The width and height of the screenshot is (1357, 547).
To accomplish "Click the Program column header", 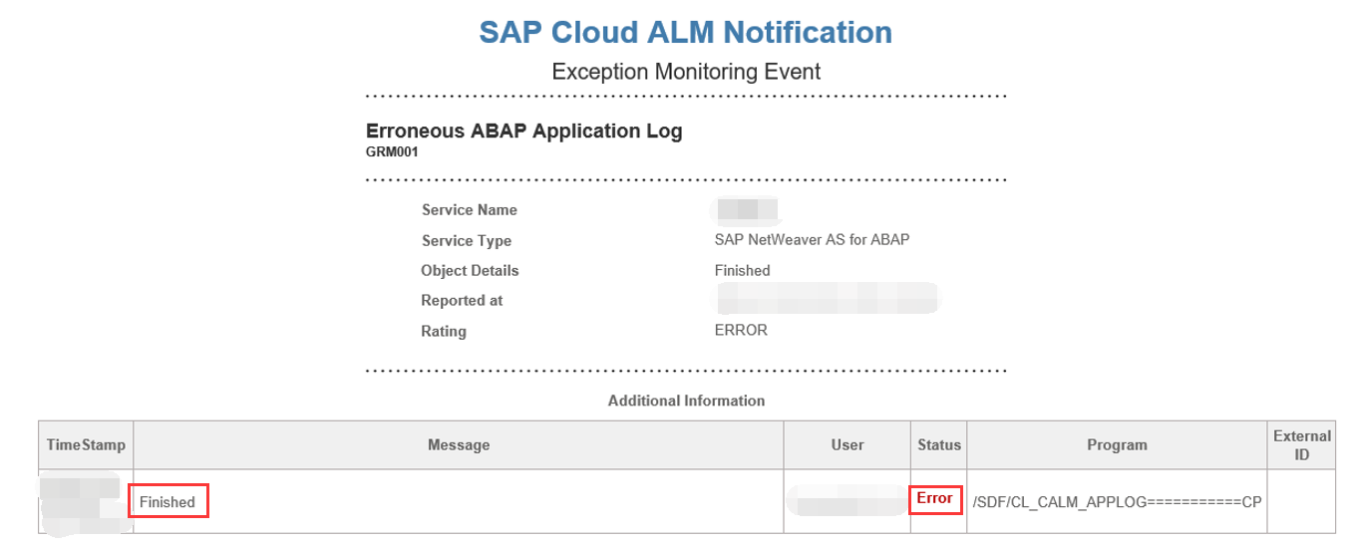I will 1117,445.
